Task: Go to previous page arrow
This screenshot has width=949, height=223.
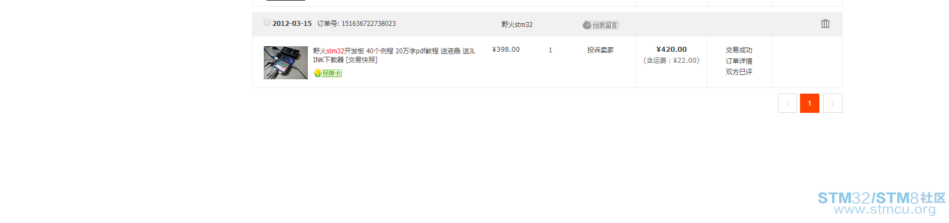Action: pos(787,103)
